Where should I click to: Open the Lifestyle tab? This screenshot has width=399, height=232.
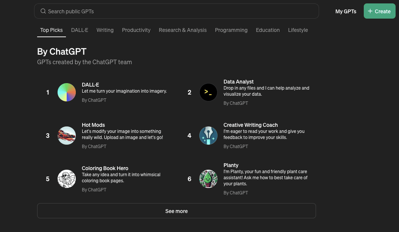coord(298,30)
